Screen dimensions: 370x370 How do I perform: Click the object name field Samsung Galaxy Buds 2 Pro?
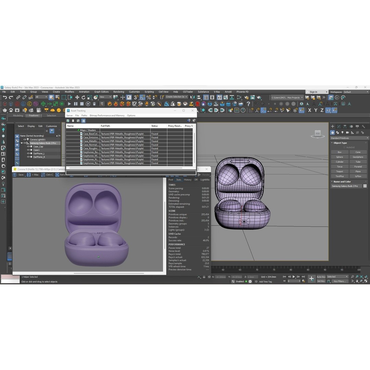346,186
